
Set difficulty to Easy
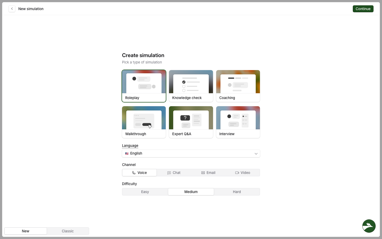pyautogui.click(x=145, y=192)
